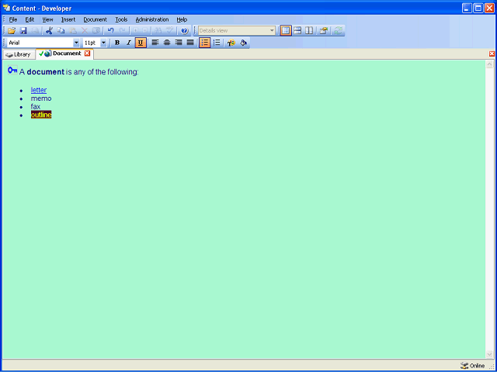
Task: Click the Spell check icon
Action: click(169, 31)
